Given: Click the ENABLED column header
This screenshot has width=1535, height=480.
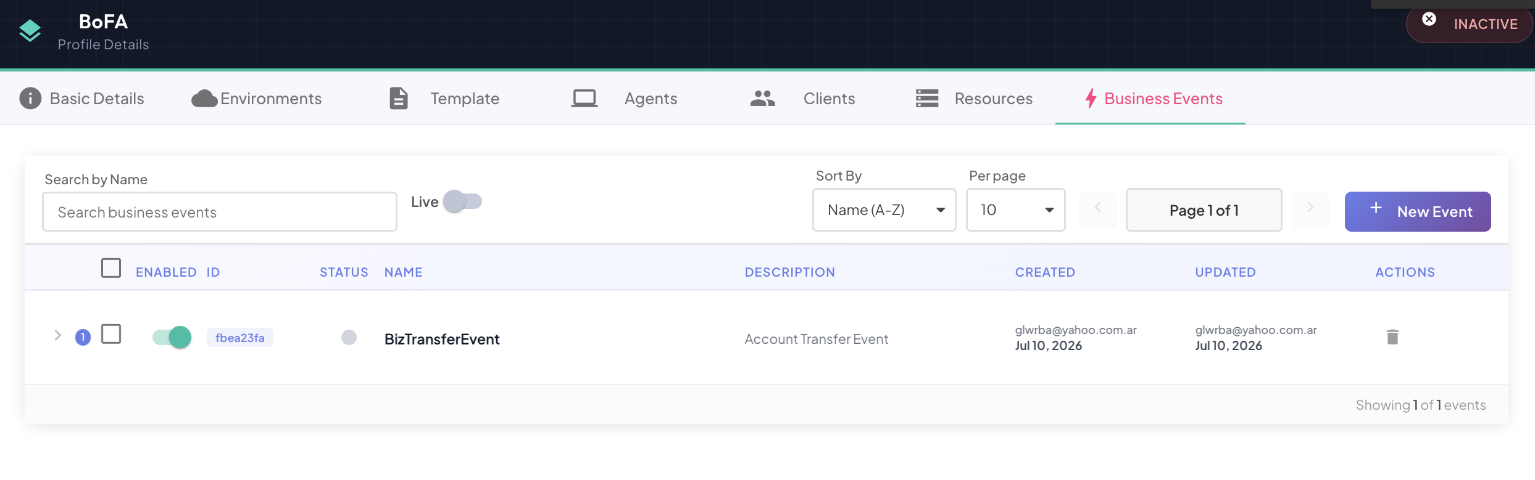Looking at the screenshot, I should pyautogui.click(x=166, y=272).
